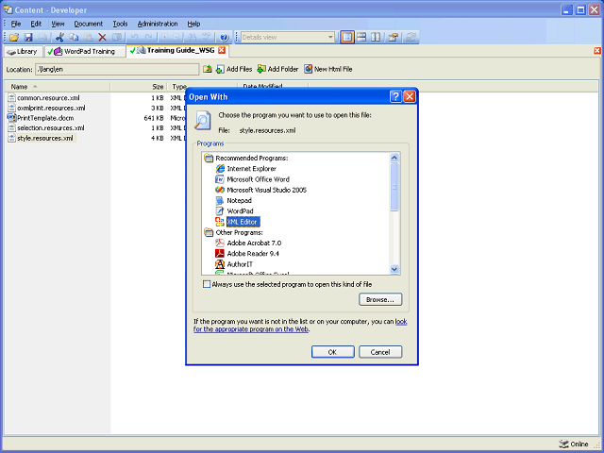The width and height of the screenshot is (604, 453).
Task: Choose Microsoft Visual Studio 2005 program
Action: coord(266,190)
